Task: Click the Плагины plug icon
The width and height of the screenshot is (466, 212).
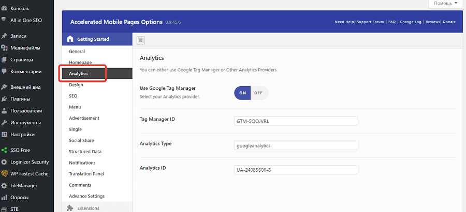Action: tap(5, 99)
